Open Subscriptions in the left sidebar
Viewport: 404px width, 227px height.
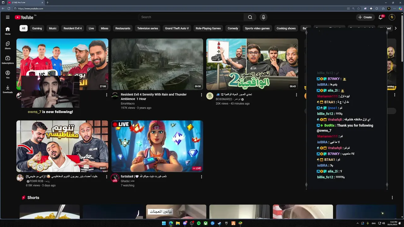pyautogui.click(x=8, y=60)
